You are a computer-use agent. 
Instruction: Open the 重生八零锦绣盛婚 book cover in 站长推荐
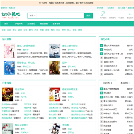pyautogui.click(x=10, y=51)
